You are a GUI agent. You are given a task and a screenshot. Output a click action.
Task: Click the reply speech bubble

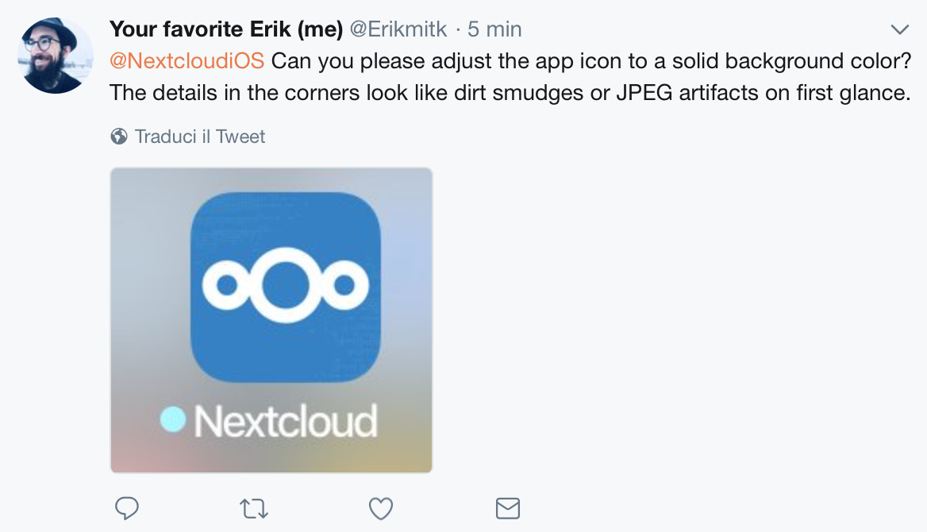point(129,507)
